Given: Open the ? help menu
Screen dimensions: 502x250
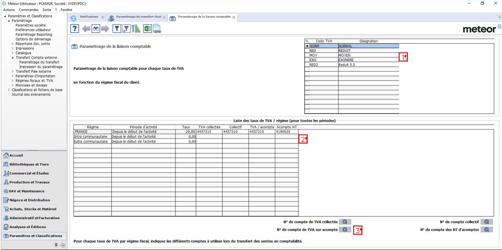Looking at the screenshot, I should click(56, 10).
